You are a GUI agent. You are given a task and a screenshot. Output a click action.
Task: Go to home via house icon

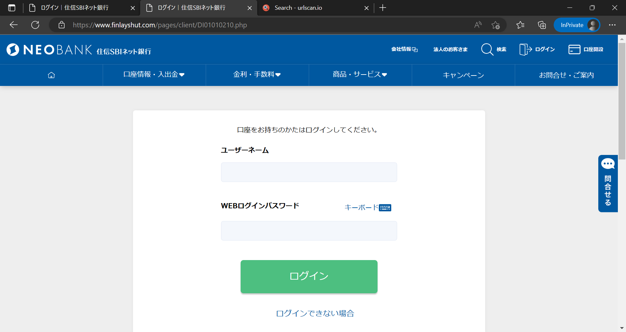coord(51,75)
